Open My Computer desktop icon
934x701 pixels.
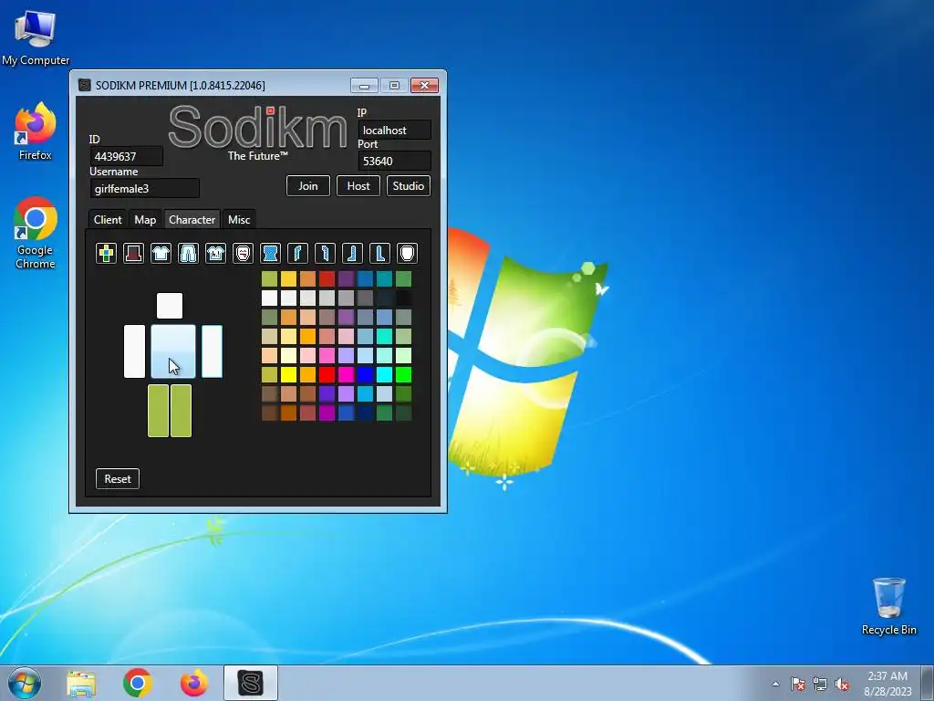[36, 37]
